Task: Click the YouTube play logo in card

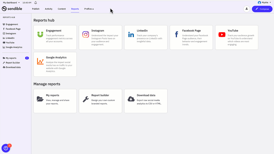Action: click(222, 35)
